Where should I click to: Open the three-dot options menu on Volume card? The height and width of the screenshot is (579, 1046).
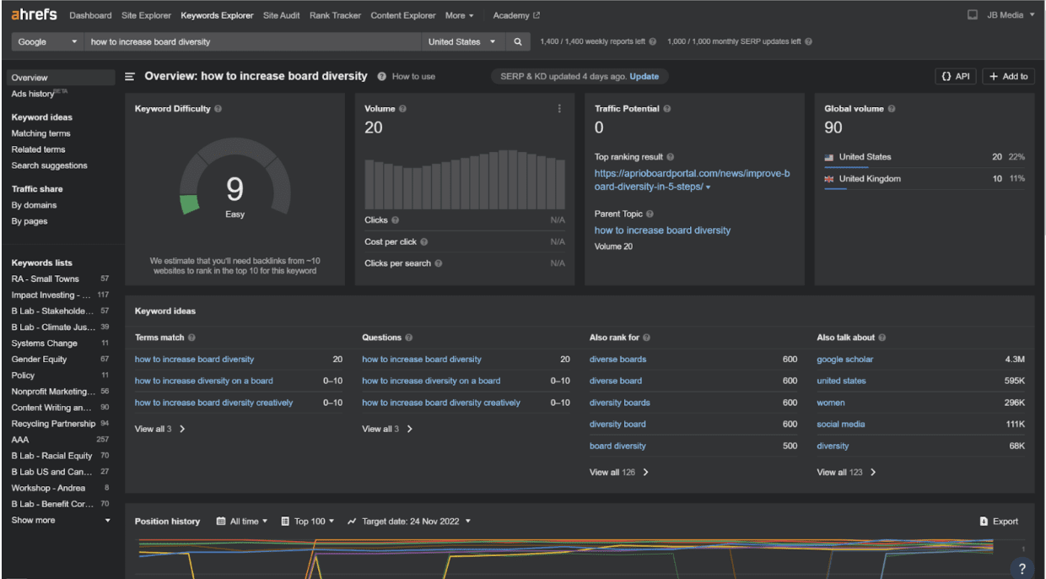click(559, 108)
